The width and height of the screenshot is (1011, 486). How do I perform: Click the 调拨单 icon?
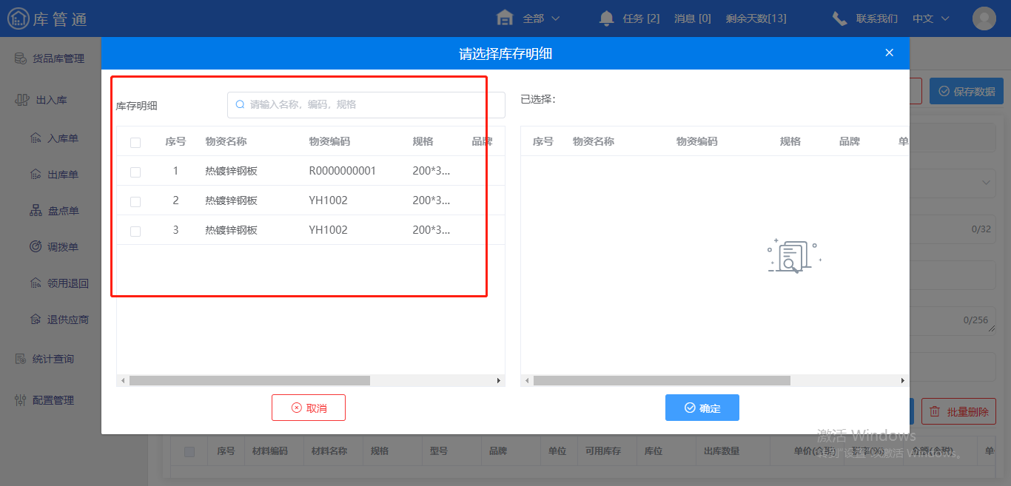(x=36, y=247)
